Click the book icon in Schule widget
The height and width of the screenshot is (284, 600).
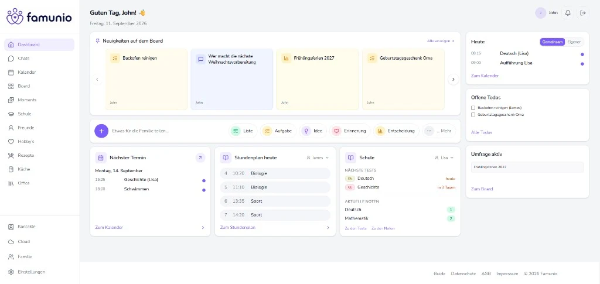click(350, 158)
